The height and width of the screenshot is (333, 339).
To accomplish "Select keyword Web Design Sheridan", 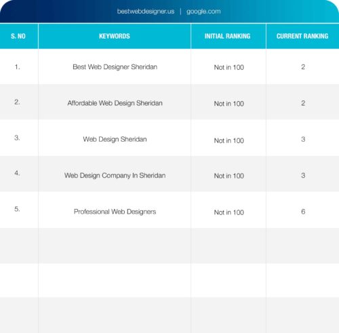I will point(115,139).
